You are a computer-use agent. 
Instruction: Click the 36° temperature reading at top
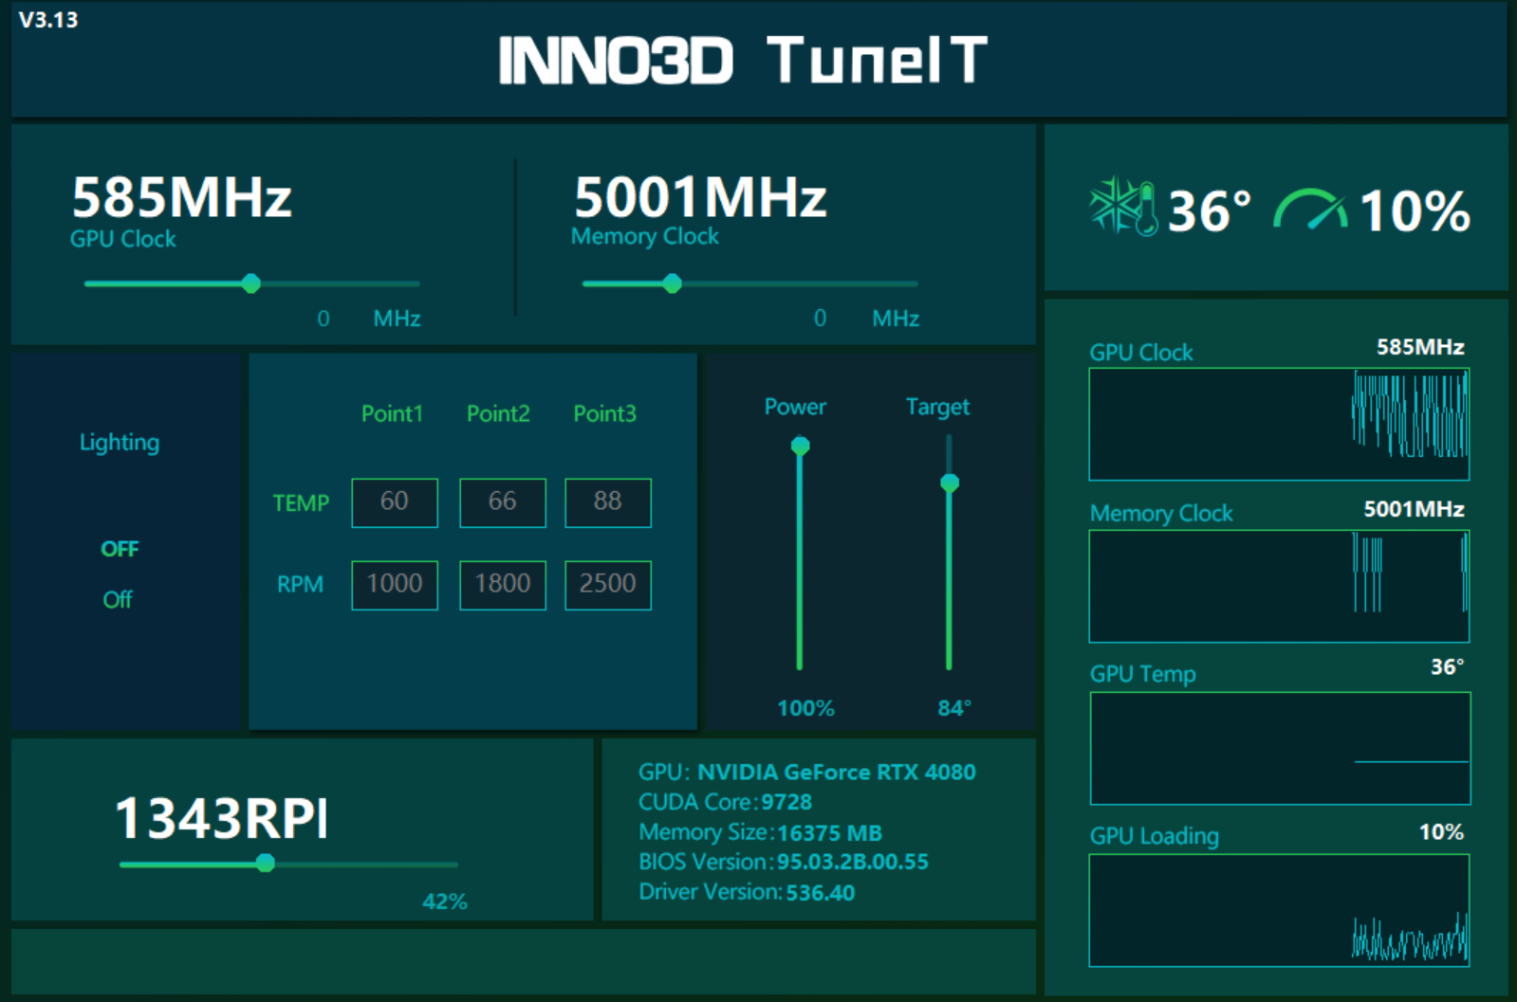coord(1209,210)
